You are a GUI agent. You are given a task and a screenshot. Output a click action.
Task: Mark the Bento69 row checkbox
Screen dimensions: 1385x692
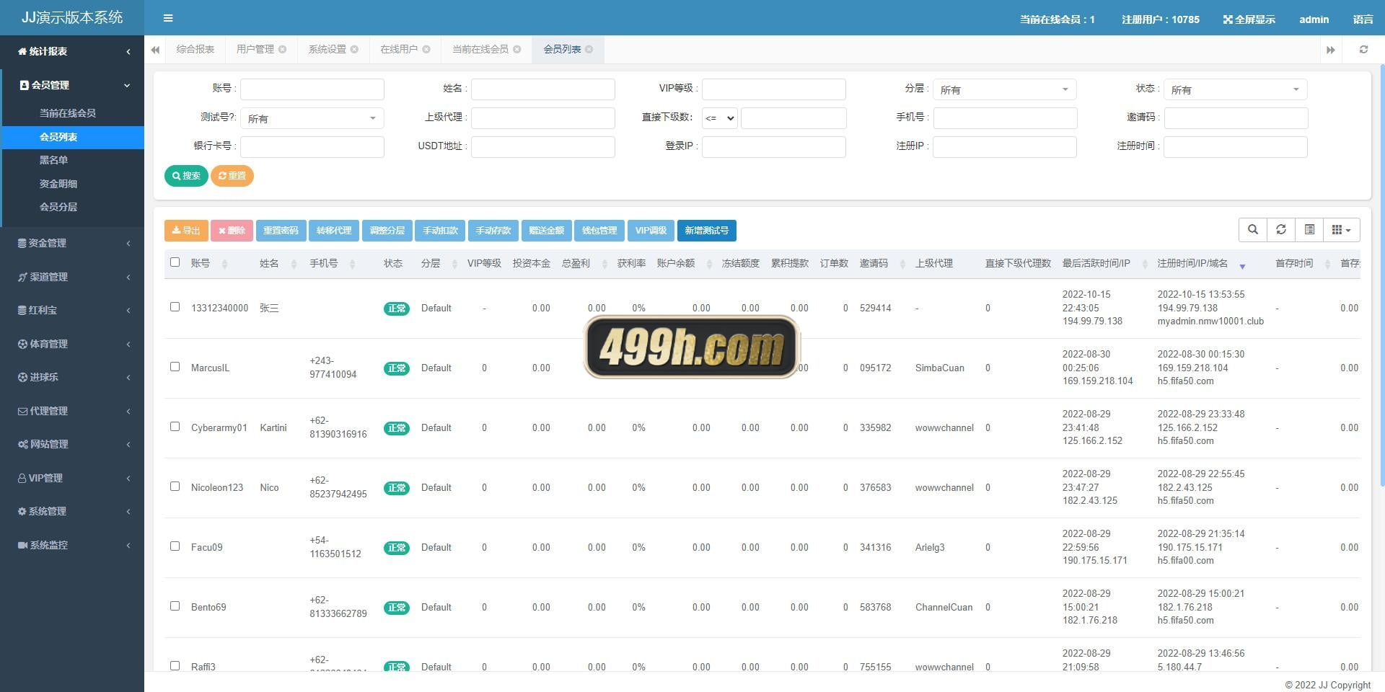(175, 606)
